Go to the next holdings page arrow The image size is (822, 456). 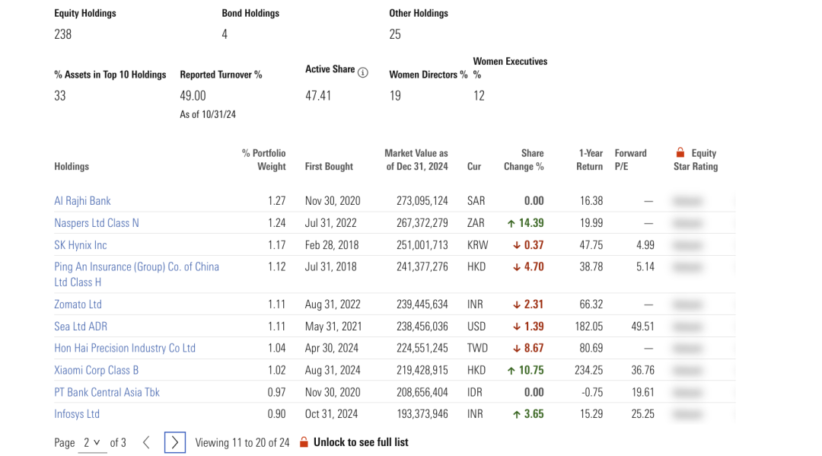point(175,442)
